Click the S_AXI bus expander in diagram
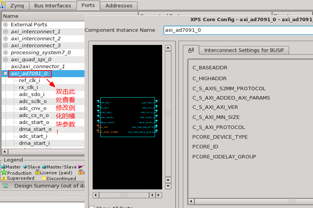Image resolution: width=313 pixels, height=208 pixels. coord(98,125)
